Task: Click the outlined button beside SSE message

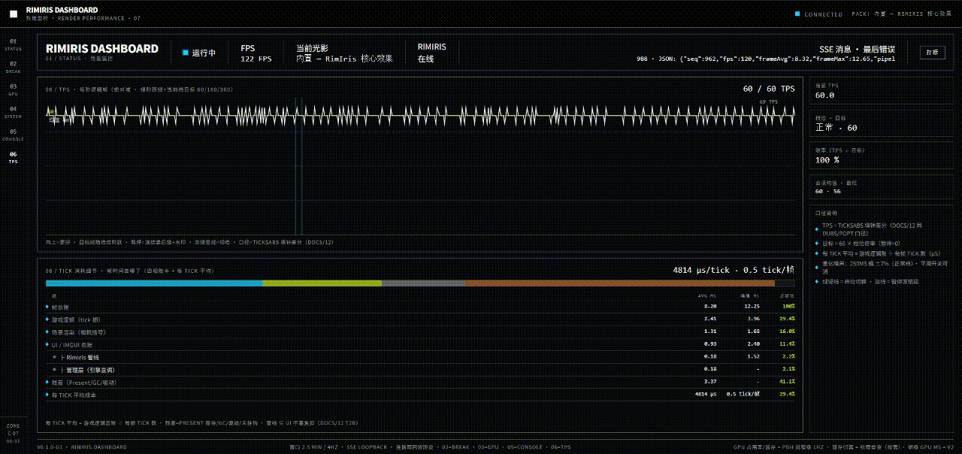Action: 932,53
